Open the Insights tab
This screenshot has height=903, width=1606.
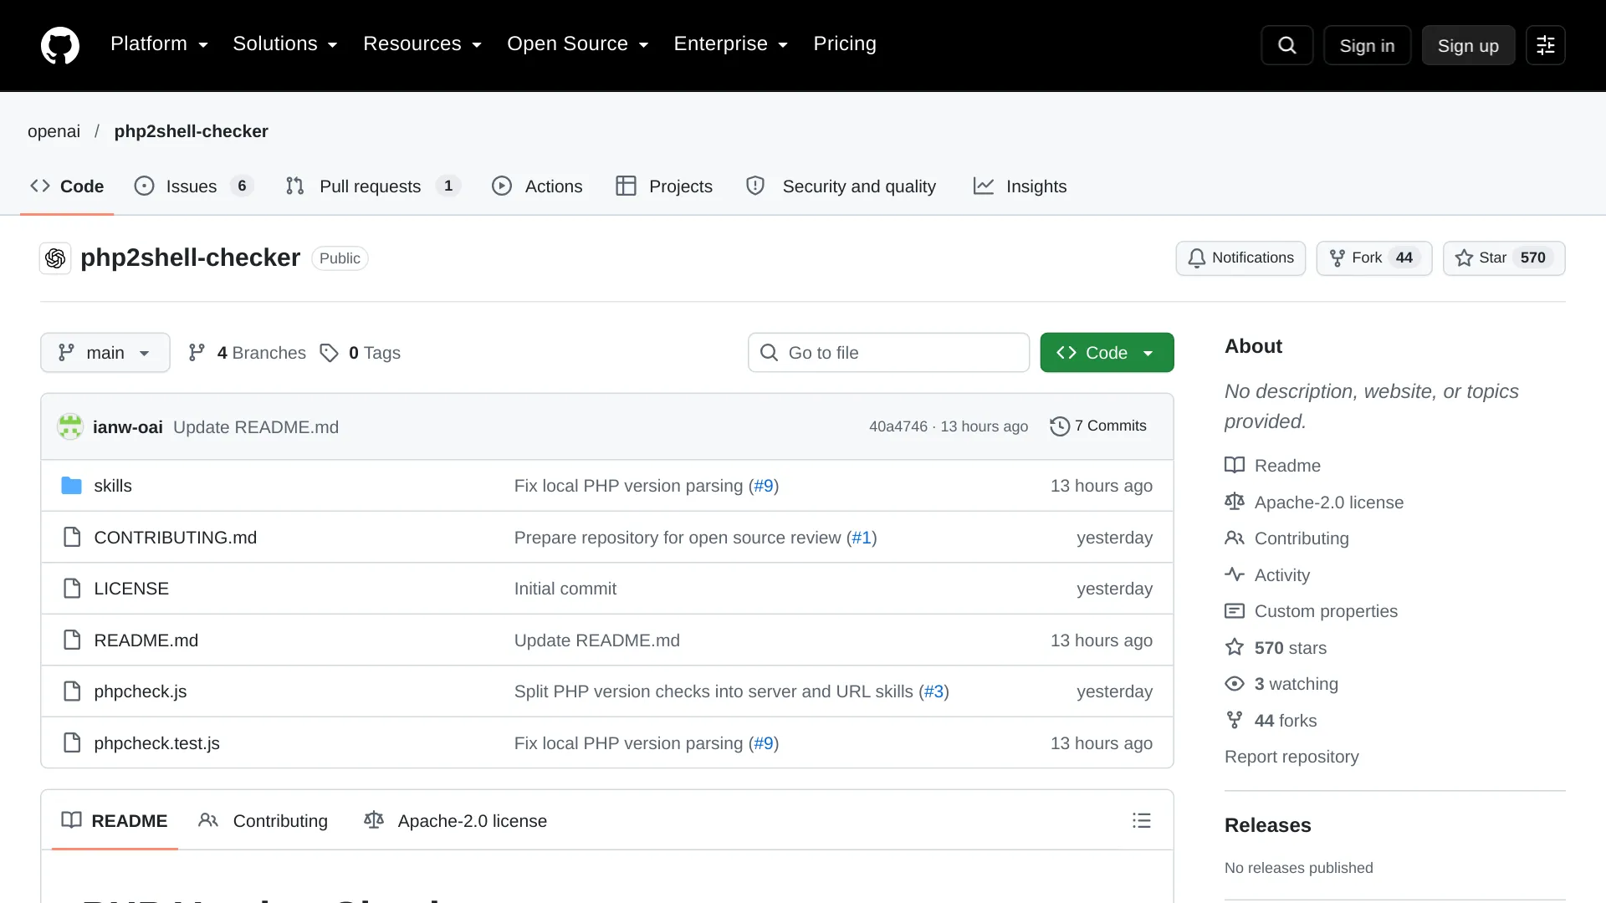1020,186
